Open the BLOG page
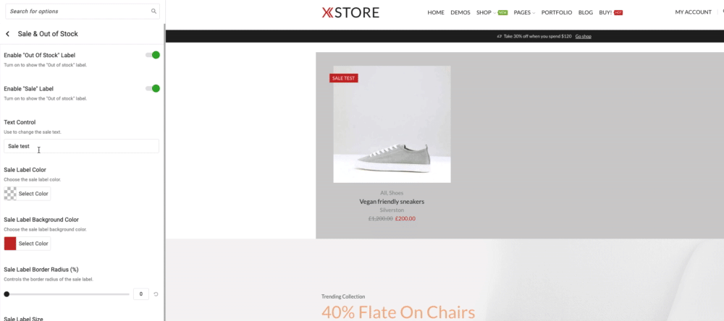 [586, 12]
